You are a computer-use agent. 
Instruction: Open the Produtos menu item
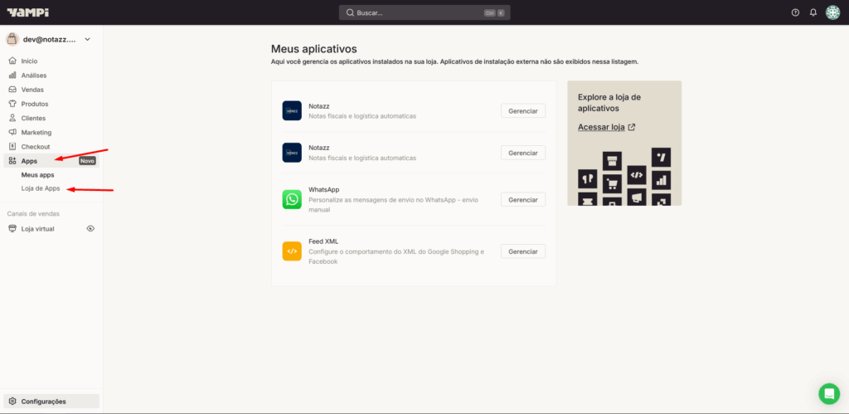click(x=51, y=104)
